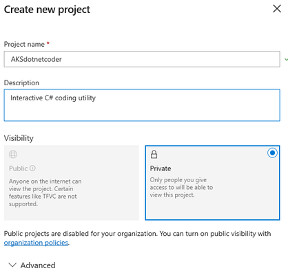Screen dimensions: 288x275
Task: Click the padlock icon in Private card
Action: [154, 154]
